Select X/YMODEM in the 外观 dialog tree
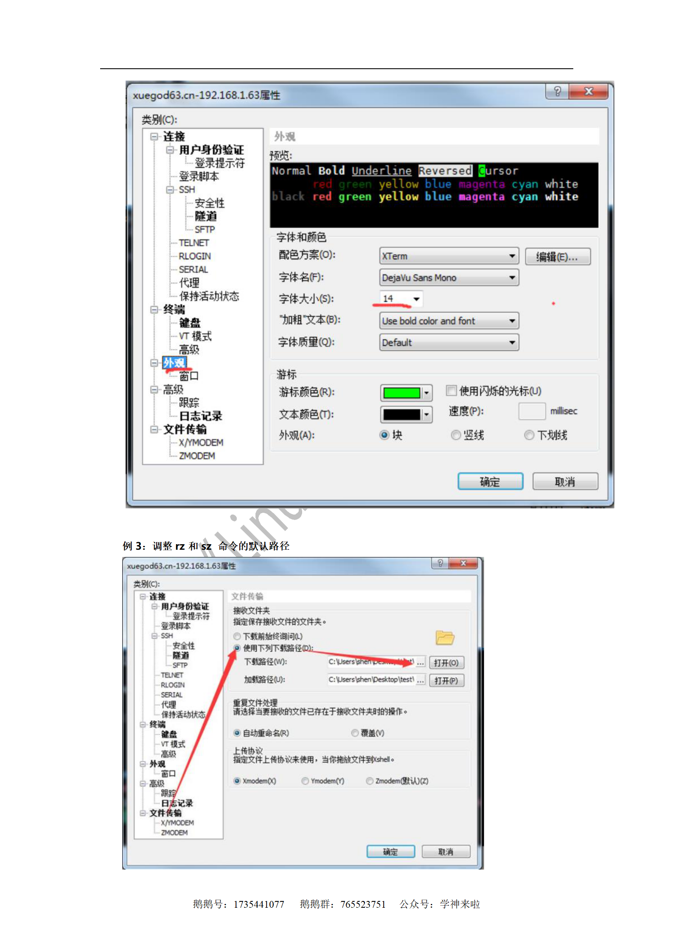This screenshot has width=673, height=951. click(201, 442)
